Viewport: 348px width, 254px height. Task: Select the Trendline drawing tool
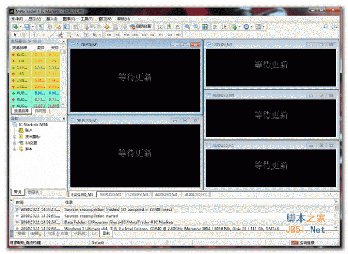pos(52,35)
